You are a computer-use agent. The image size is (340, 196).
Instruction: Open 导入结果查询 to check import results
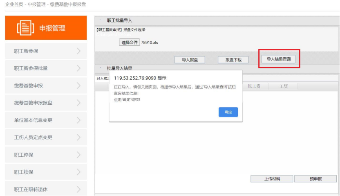pyautogui.click(x=279, y=59)
